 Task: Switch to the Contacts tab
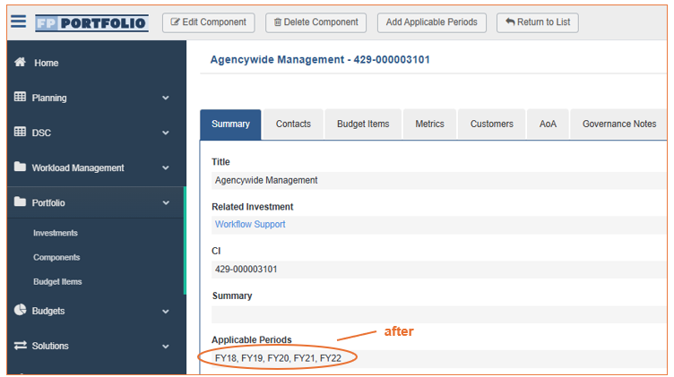[293, 124]
